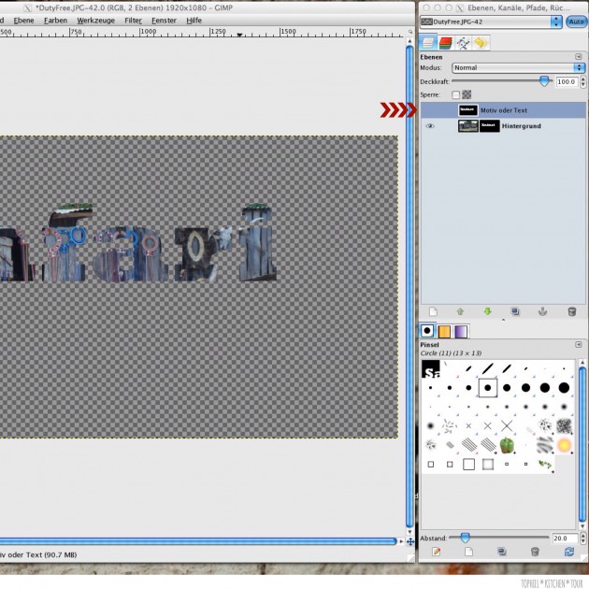Viewport: 589px width, 589px height.
Task: Show the hidden 'Motiv oder Text' layer
Action: click(x=430, y=110)
